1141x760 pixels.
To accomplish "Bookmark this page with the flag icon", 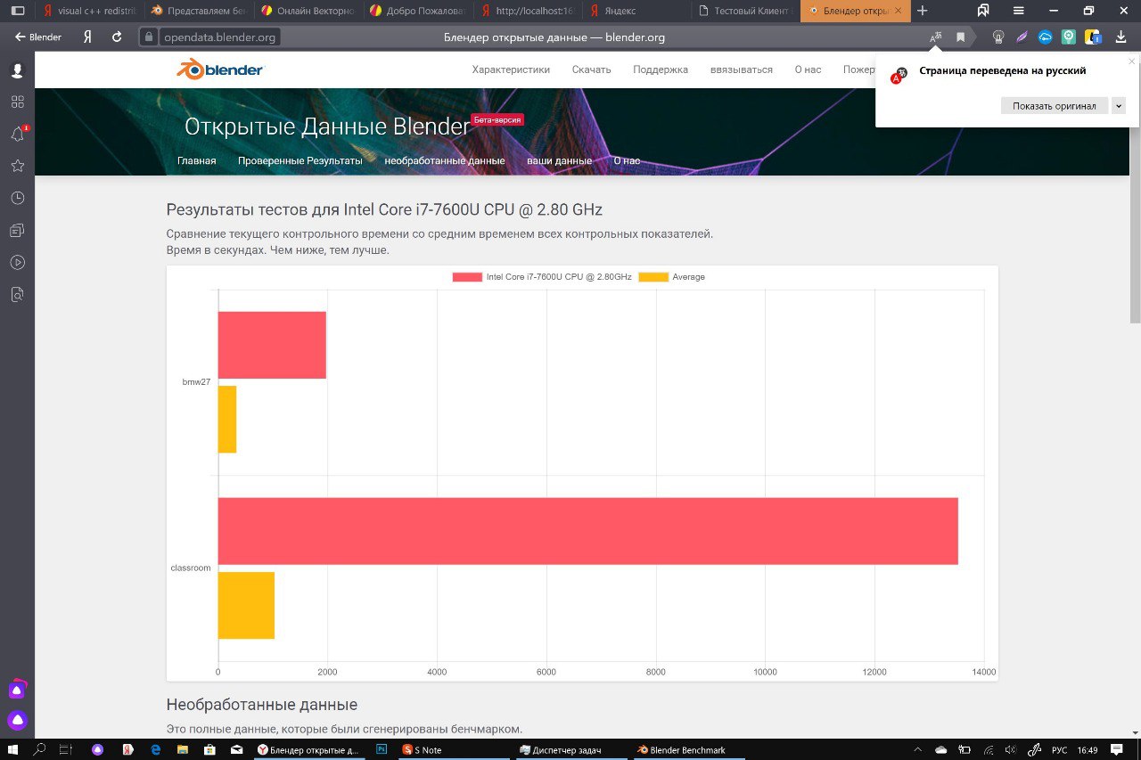I will pyautogui.click(x=960, y=37).
